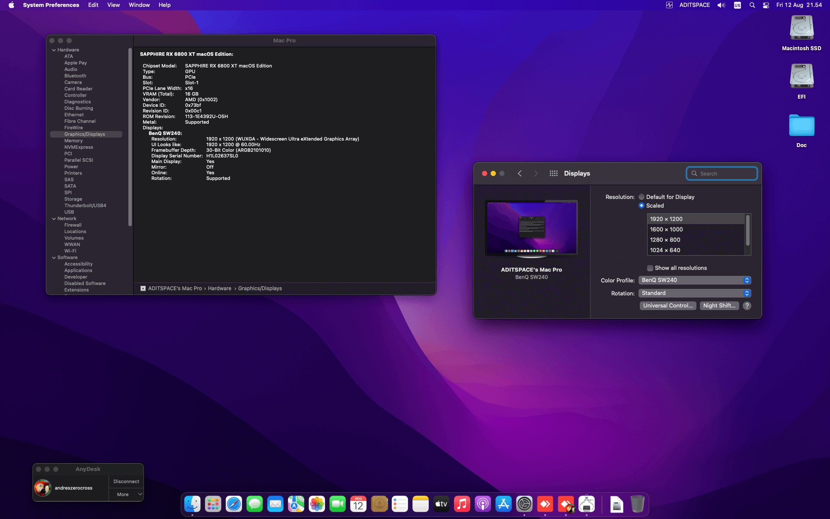Select Graphics/Displays in the sidebar
Viewport: 830px width, 519px height.
85,134
